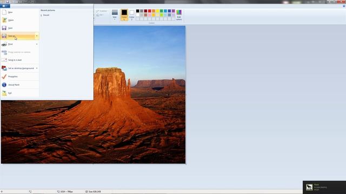Click the Size 826.1KB status entry
346x194 pixels.
pyautogui.click(x=93, y=192)
